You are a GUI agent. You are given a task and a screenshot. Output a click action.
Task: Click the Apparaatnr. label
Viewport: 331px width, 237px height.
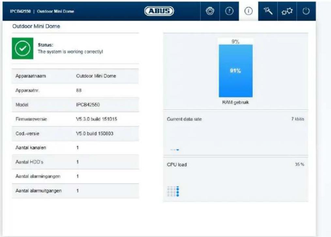point(27,90)
